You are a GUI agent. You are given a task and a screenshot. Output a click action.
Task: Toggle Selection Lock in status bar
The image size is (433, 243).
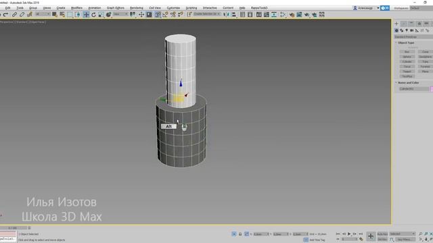click(240, 234)
